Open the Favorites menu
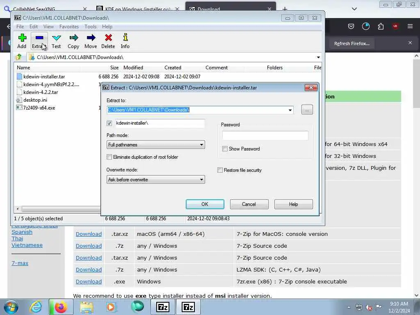 69,27
